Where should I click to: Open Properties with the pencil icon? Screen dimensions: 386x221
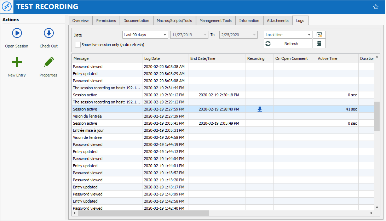[48, 62]
